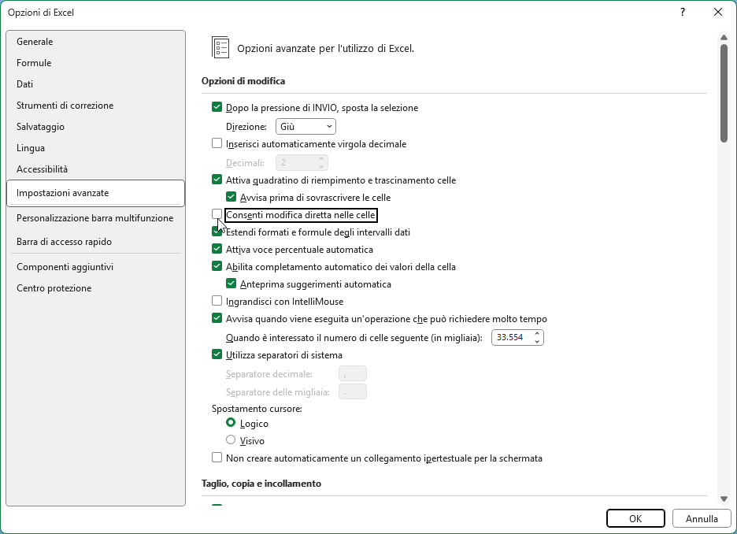Toggle 'Dopo la pressione di INVIO, sposta la selezione'

pos(217,107)
